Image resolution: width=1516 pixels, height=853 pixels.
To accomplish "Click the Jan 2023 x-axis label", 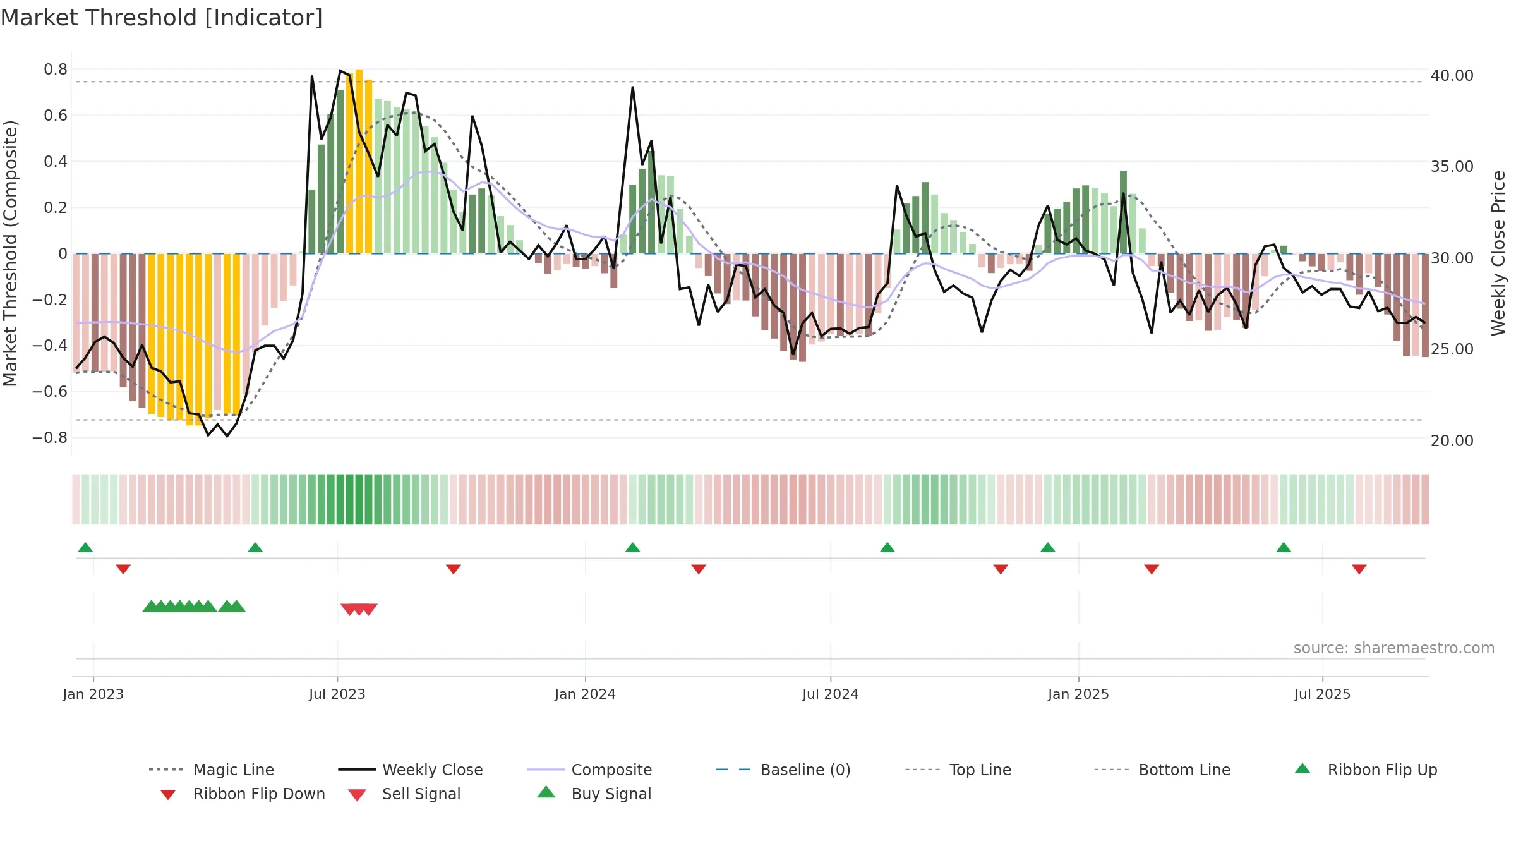I will click(93, 694).
